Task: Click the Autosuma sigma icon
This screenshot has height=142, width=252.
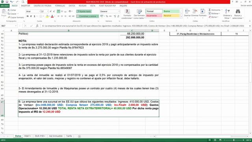Action: pos(210,10)
